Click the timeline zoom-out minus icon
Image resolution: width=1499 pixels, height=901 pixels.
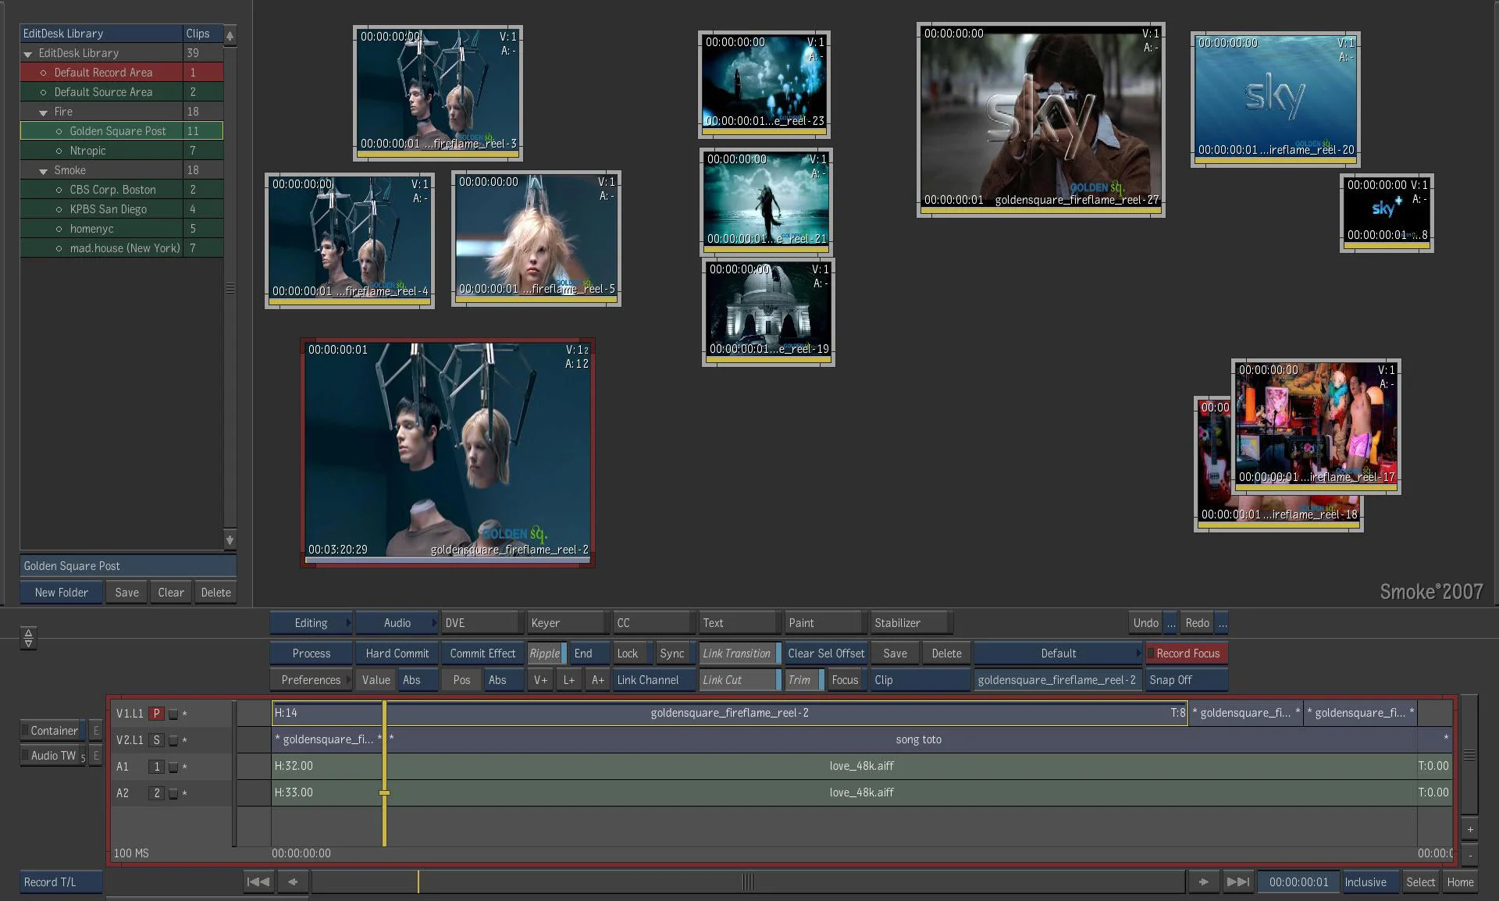click(1469, 855)
